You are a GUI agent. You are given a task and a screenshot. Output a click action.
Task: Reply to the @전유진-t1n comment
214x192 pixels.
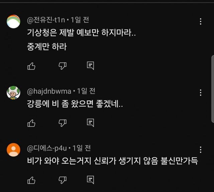point(90,66)
